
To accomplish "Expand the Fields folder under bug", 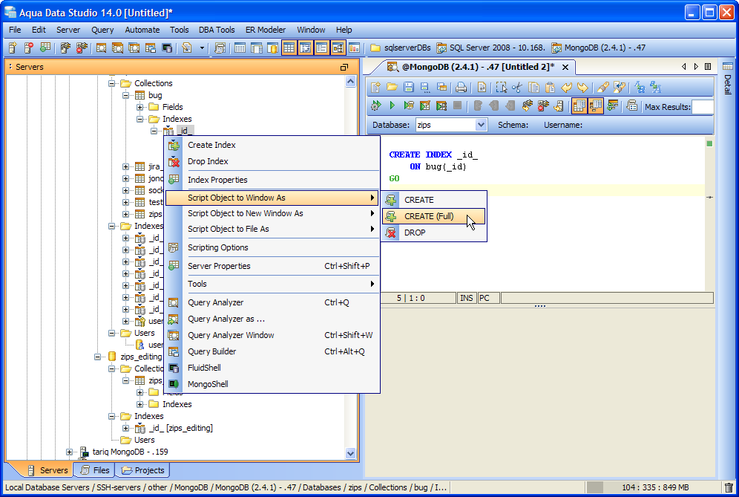I will pyautogui.click(x=140, y=107).
